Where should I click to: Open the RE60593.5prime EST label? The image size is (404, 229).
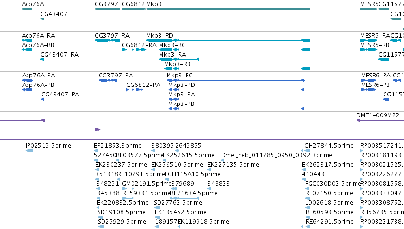point(329,213)
